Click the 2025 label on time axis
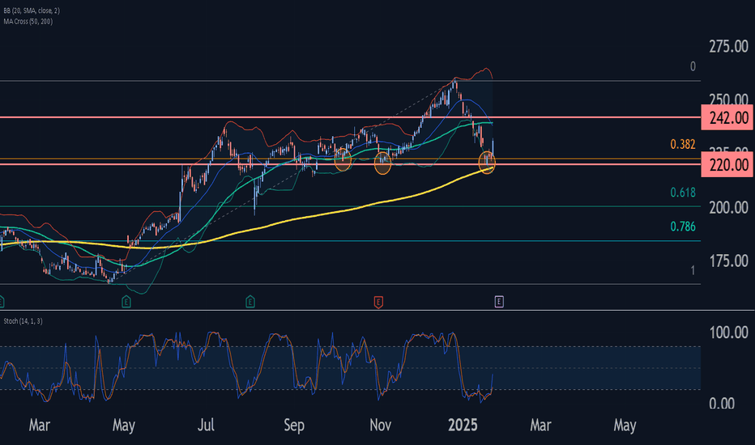 pos(463,426)
